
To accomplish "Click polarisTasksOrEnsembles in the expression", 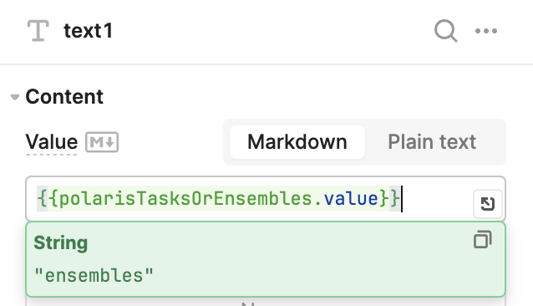I will [x=185, y=198].
